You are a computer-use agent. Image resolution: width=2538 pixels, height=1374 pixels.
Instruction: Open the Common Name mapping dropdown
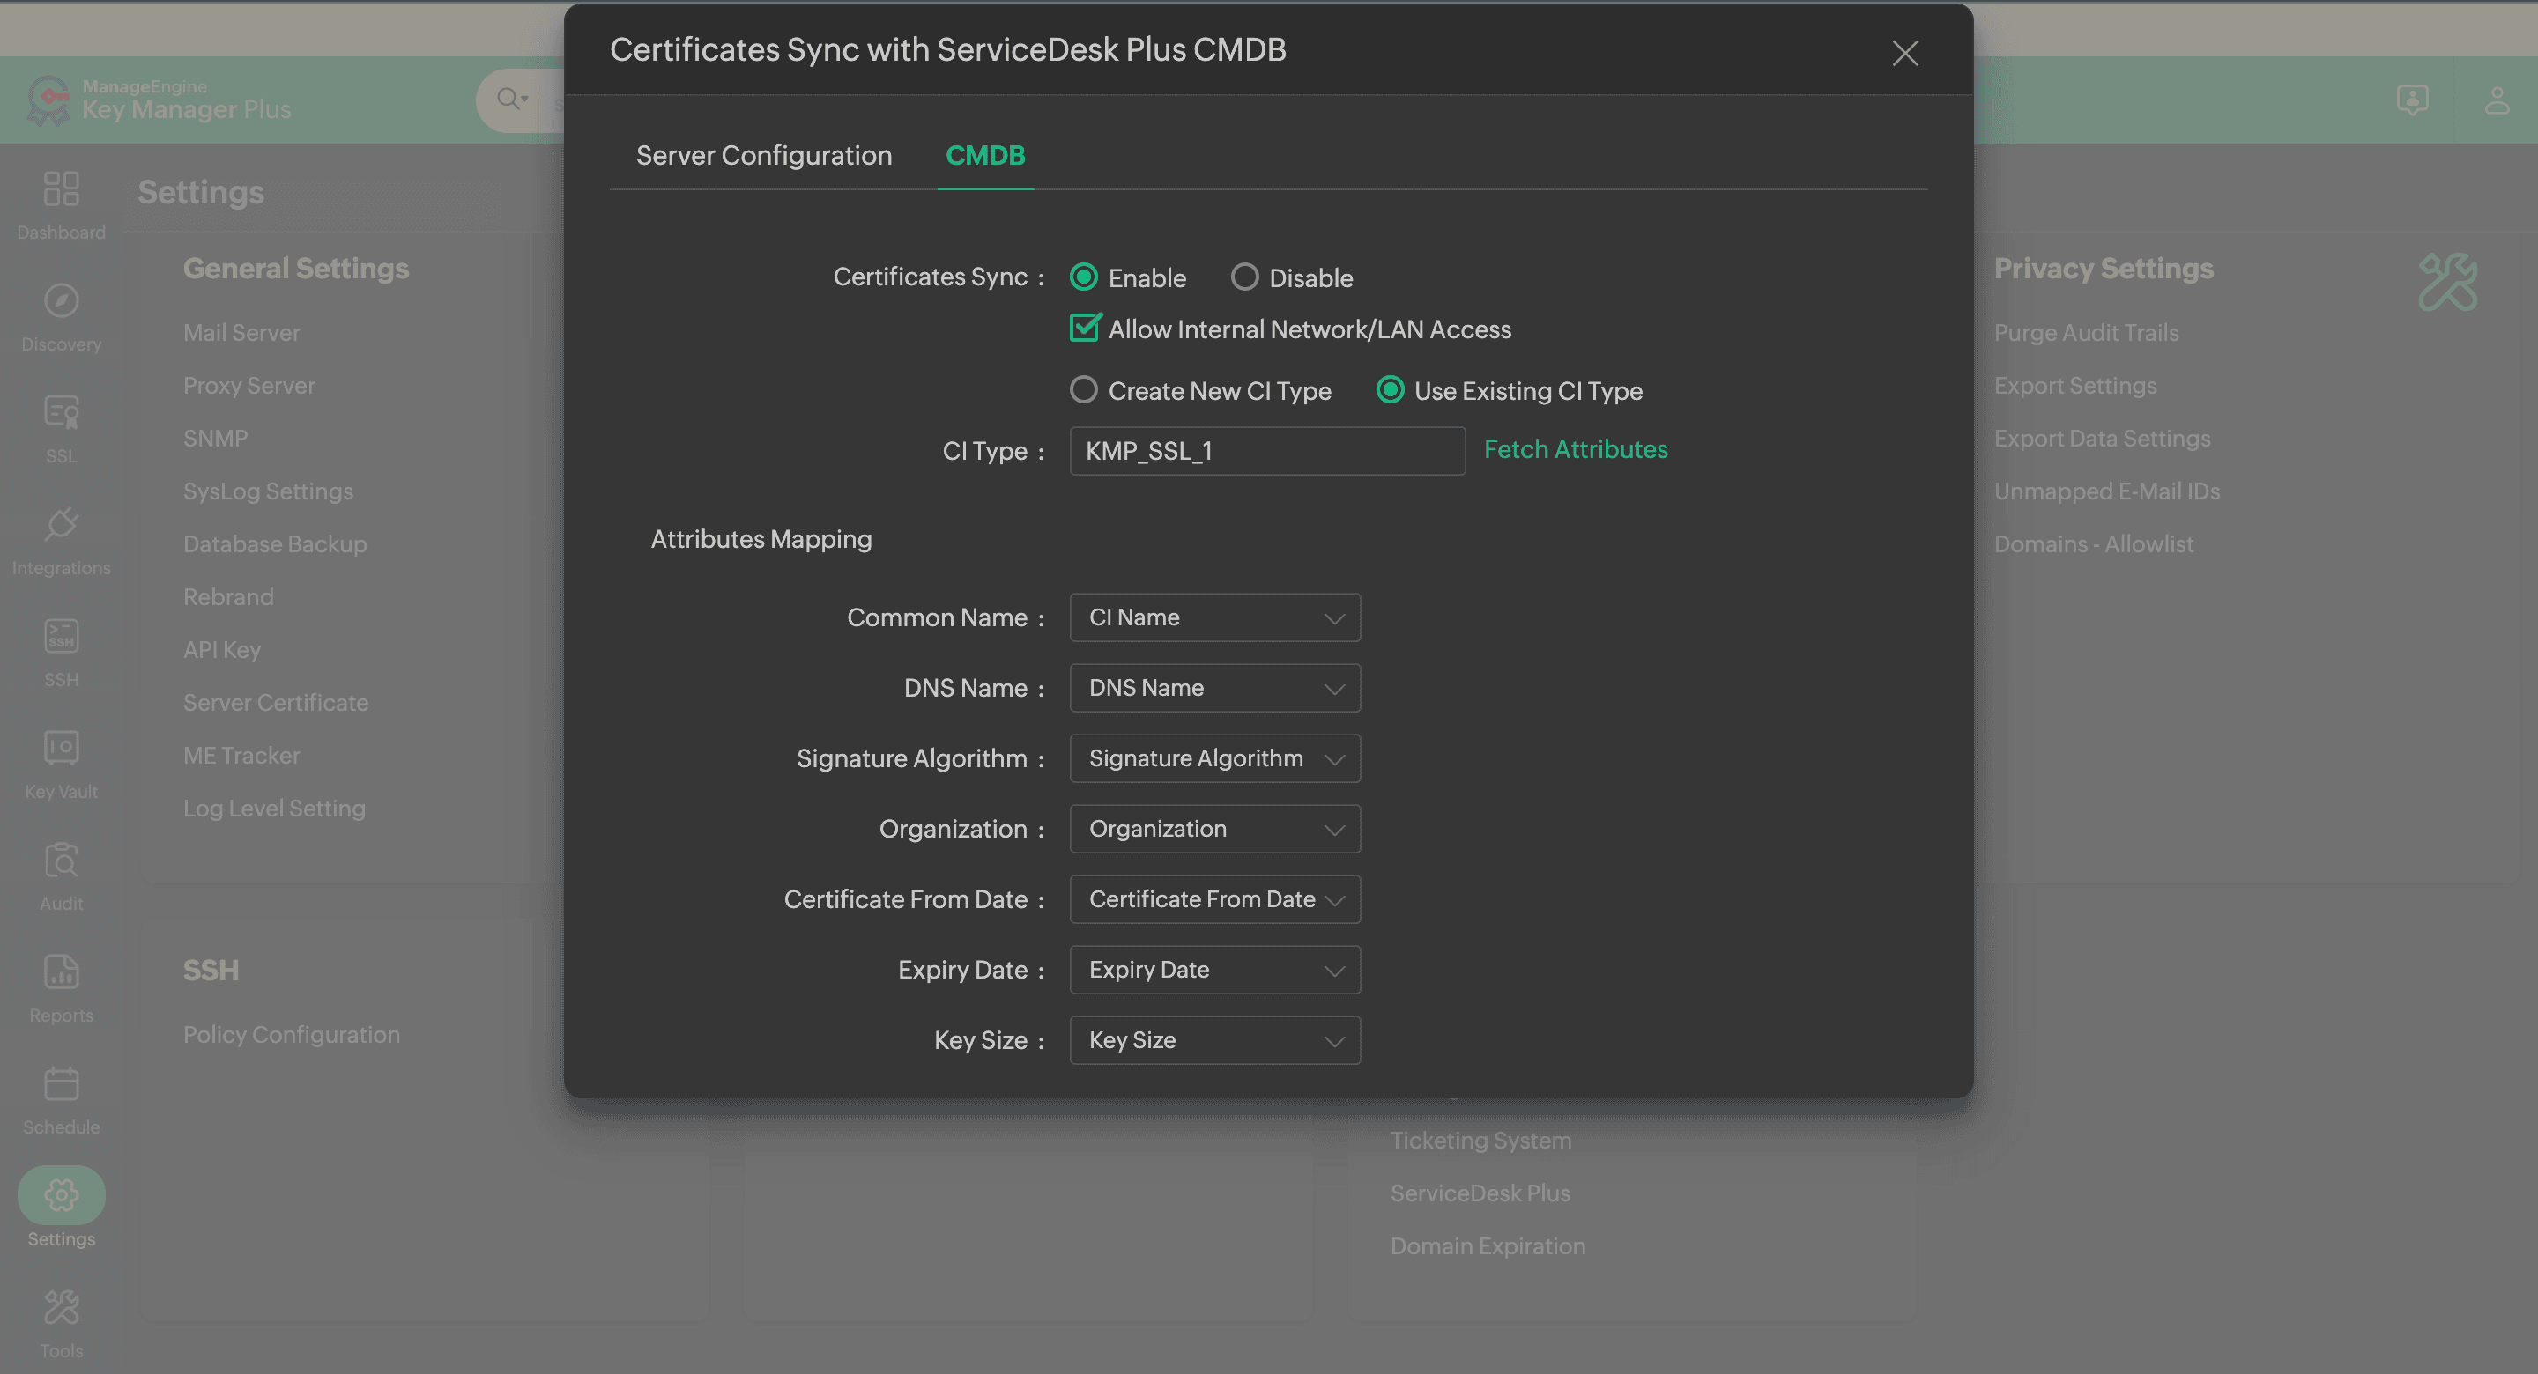(1213, 617)
